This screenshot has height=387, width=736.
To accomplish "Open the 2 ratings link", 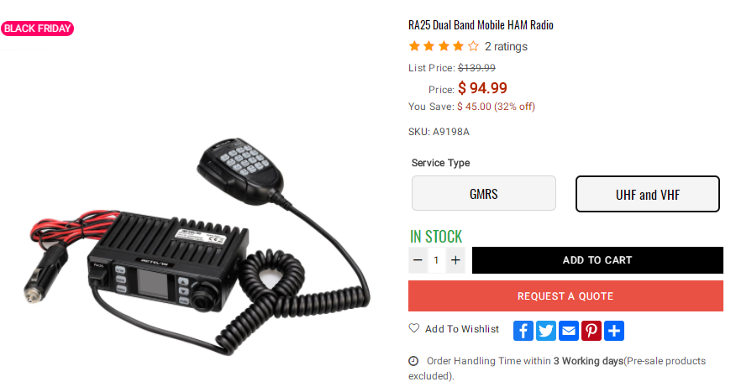I will tap(506, 46).
